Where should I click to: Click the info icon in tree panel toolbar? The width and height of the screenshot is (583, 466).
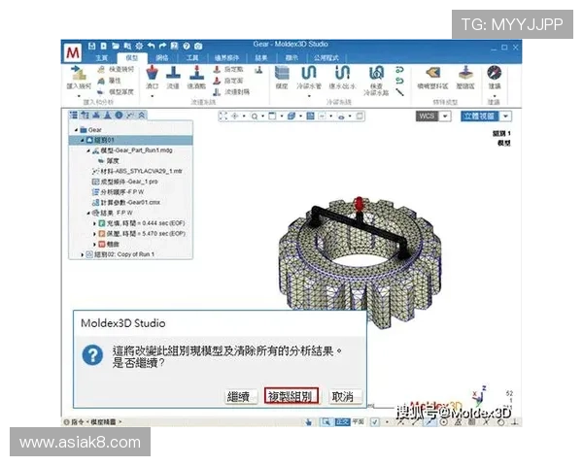(x=119, y=116)
